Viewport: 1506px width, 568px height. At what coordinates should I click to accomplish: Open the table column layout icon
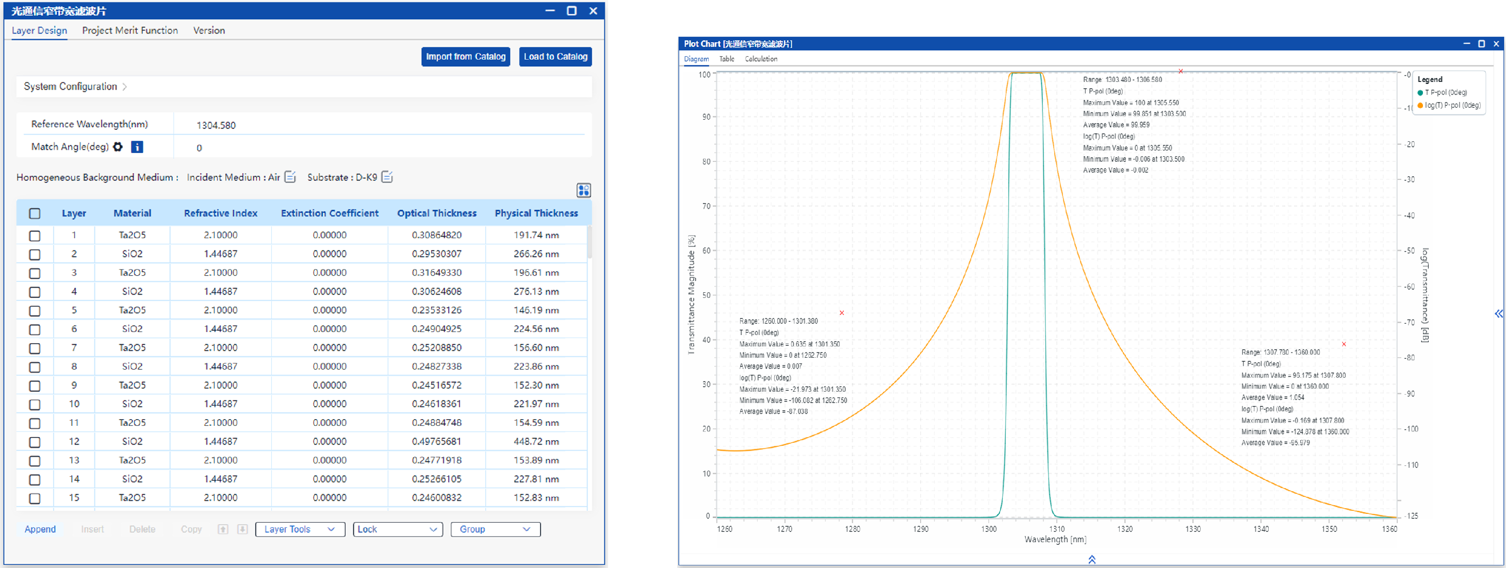[583, 191]
